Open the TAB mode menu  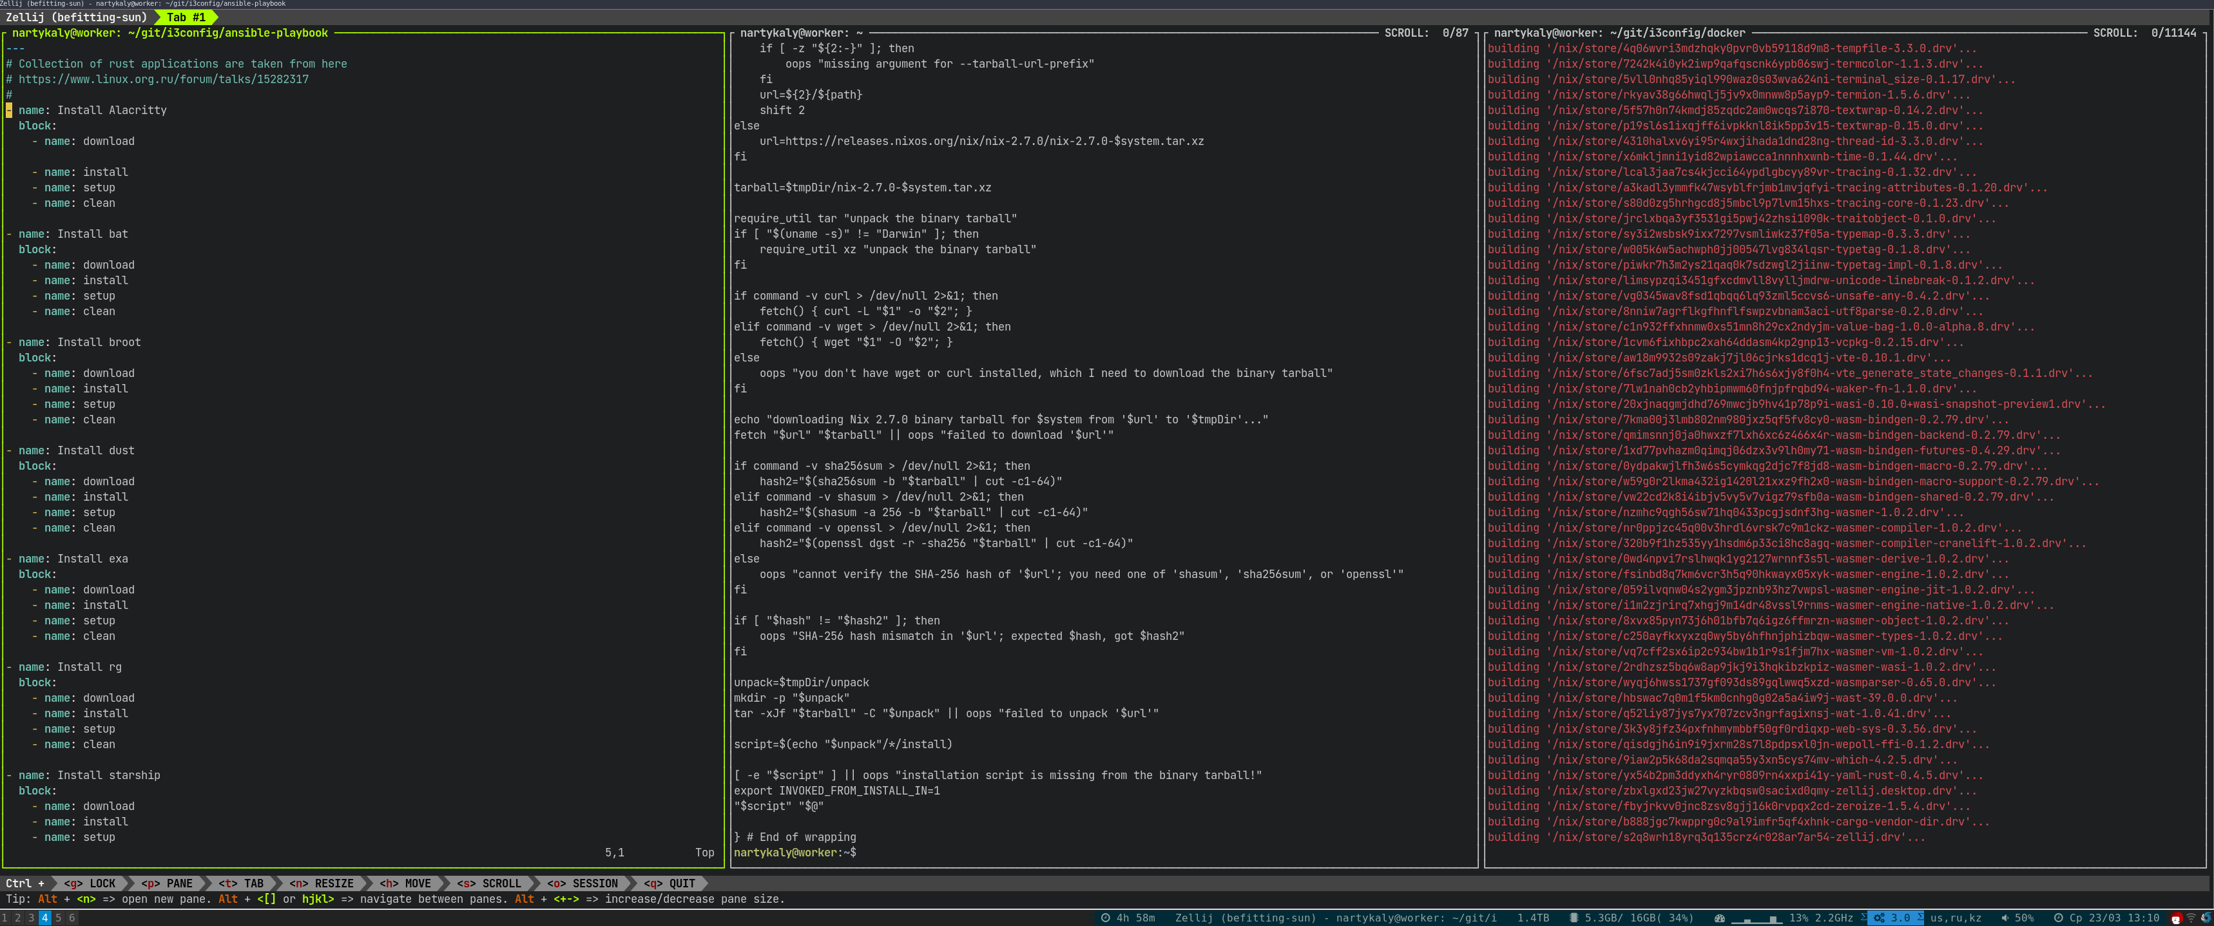coord(240,884)
